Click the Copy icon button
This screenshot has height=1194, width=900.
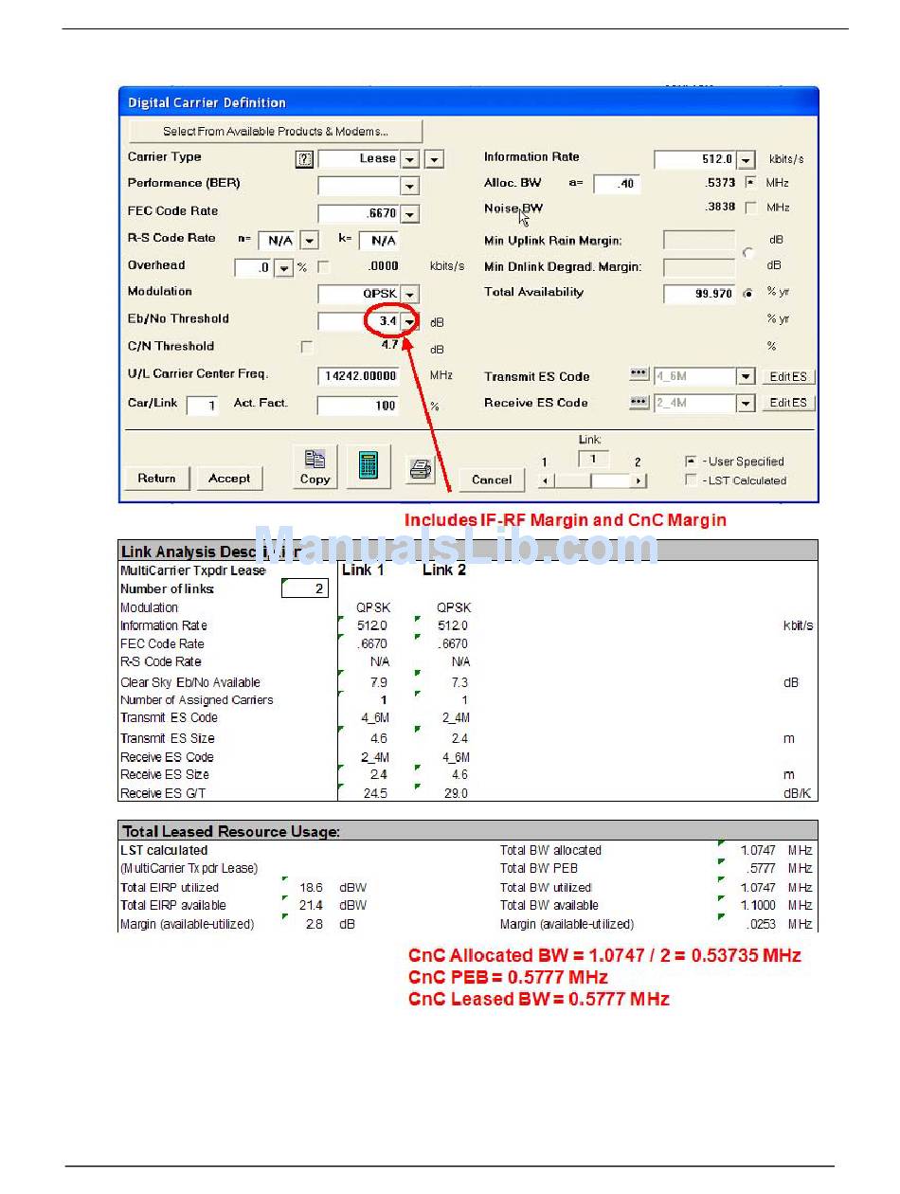315,467
